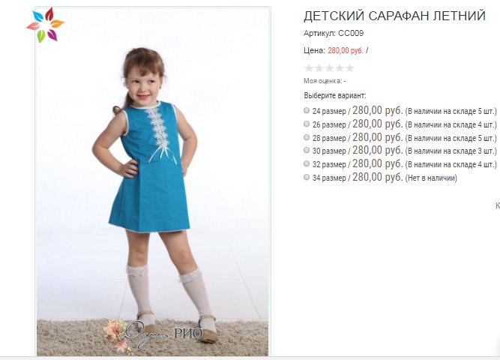This screenshot has height=360, width=500.
Task: Rate the product with the second star
Action: 319,68
